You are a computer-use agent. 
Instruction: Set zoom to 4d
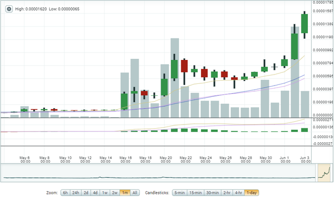(95, 193)
